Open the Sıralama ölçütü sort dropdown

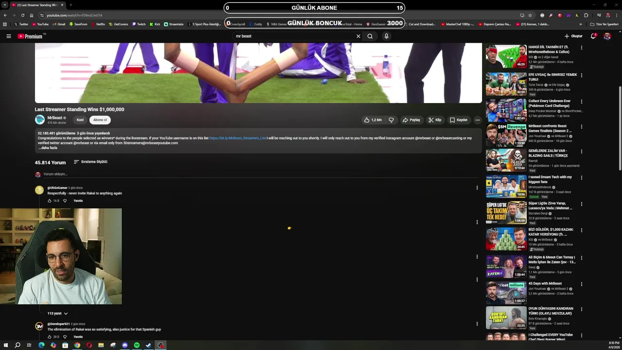pos(91,161)
